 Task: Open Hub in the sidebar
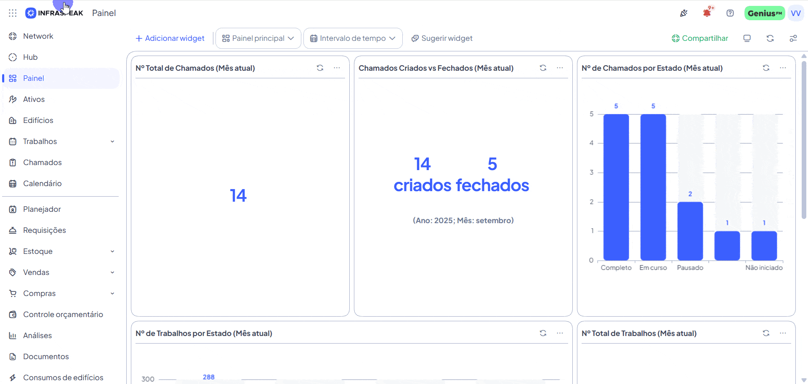point(61,57)
